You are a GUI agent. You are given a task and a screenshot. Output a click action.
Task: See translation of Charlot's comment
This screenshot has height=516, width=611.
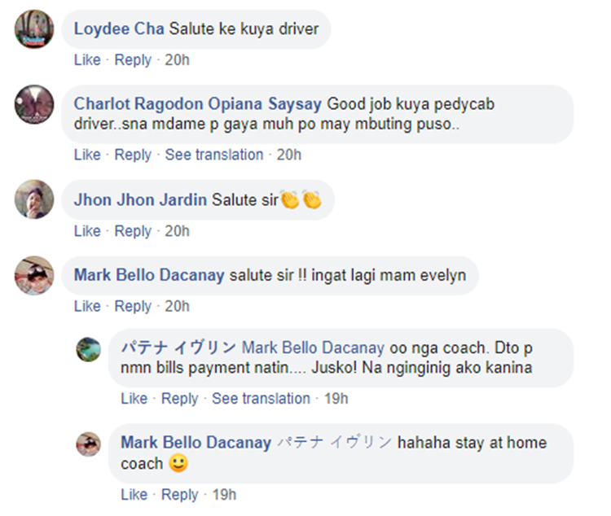(214, 155)
